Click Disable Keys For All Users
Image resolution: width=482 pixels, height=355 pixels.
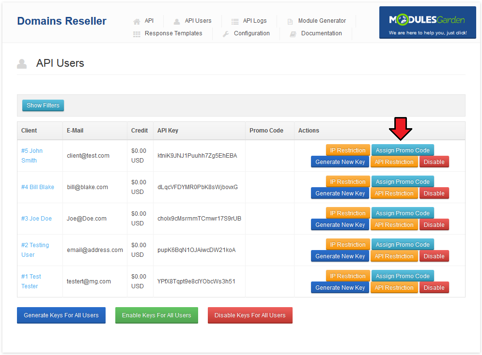pos(250,315)
